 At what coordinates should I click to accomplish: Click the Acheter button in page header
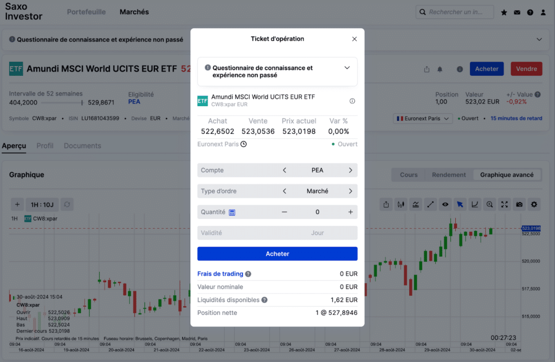[x=487, y=69]
